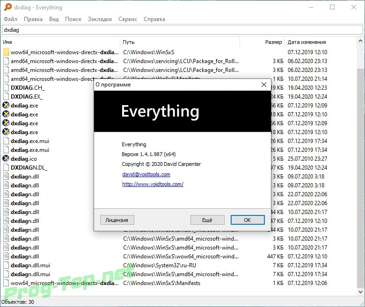Image resolution: width=365 pixels, height=307 pixels.
Task: Select file name DXDIAGN.DL_
Action: [x=29, y=168]
